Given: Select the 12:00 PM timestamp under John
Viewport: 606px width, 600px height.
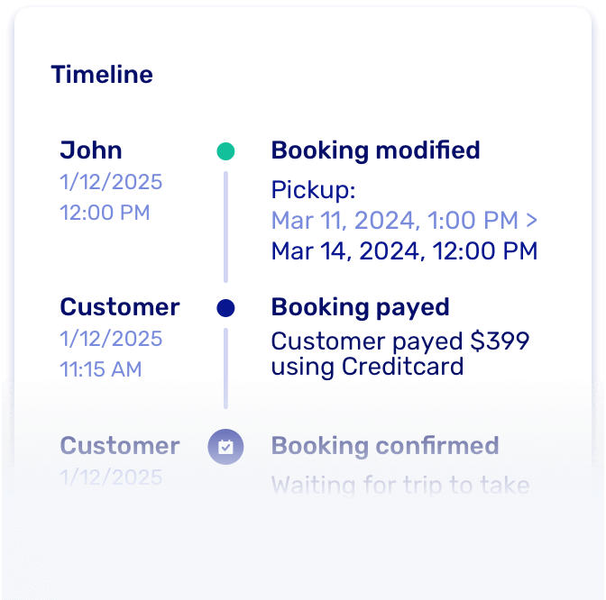Looking at the screenshot, I should (105, 213).
